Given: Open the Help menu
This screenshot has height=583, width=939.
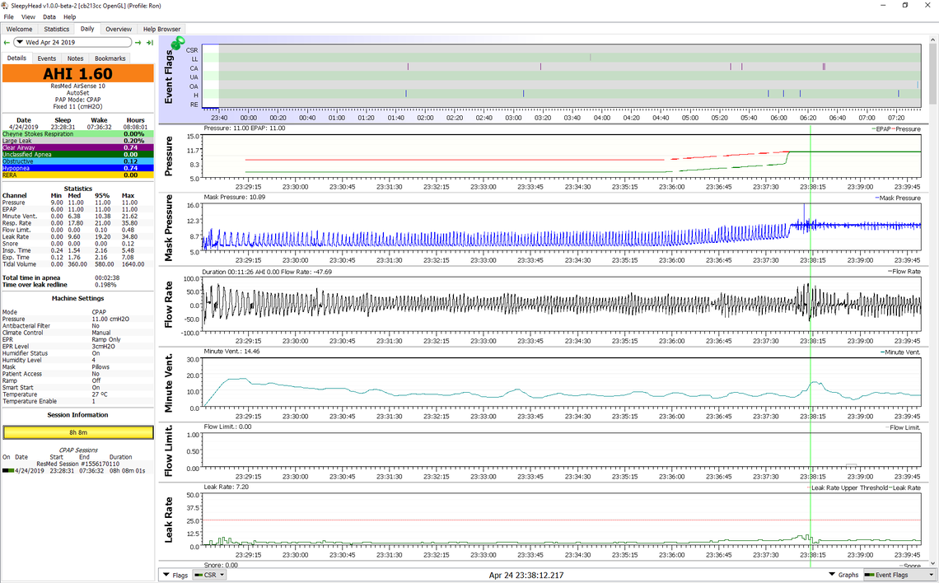Looking at the screenshot, I should tap(69, 16).
